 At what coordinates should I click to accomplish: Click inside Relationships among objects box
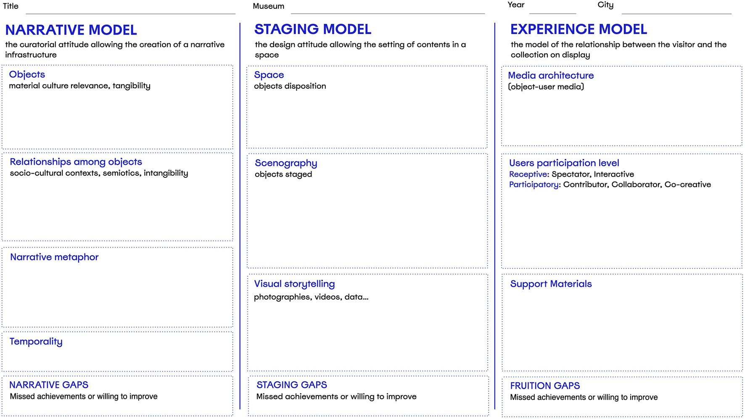pyautogui.click(x=117, y=197)
